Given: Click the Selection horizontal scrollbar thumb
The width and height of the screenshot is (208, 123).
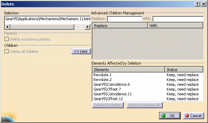Looking at the screenshot, I should click(42, 27).
